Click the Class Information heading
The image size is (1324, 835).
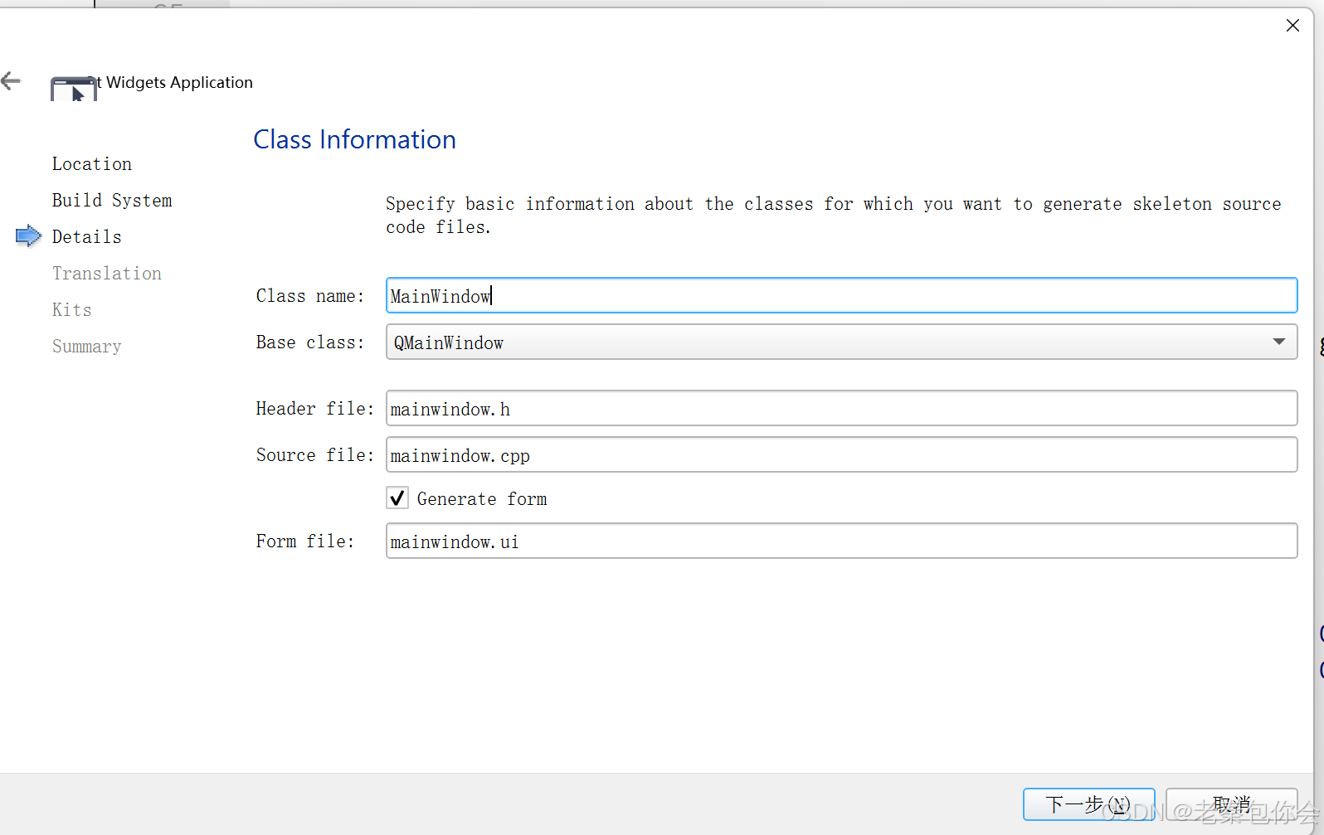click(x=355, y=139)
